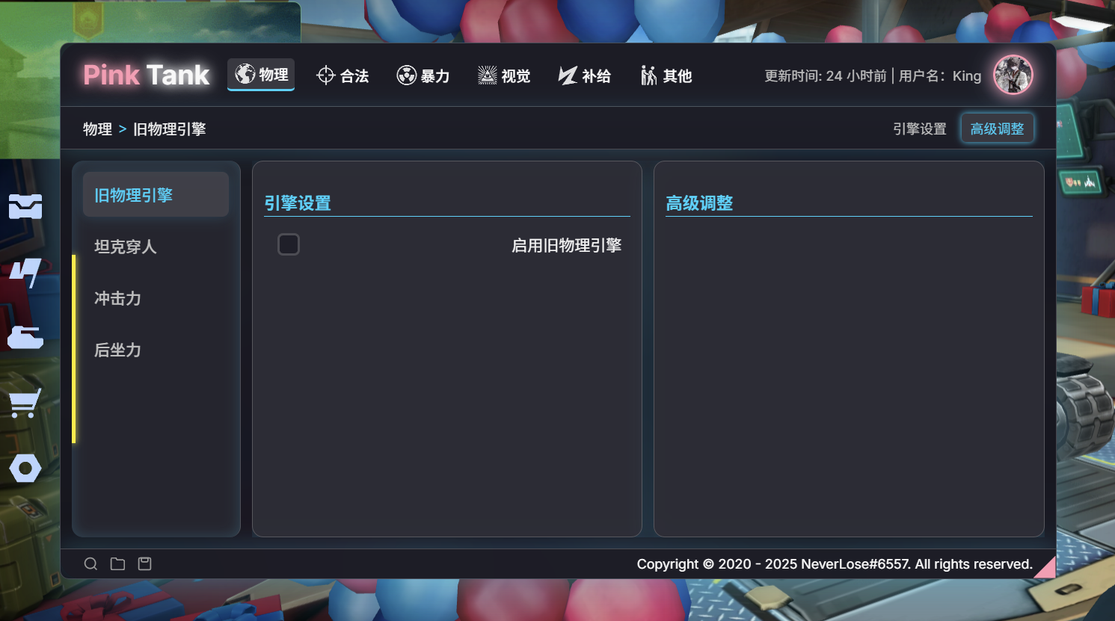This screenshot has width=1115, height=621.
Task: Select 坦克穿人 in the sidebar list
Action: [125, 247]
